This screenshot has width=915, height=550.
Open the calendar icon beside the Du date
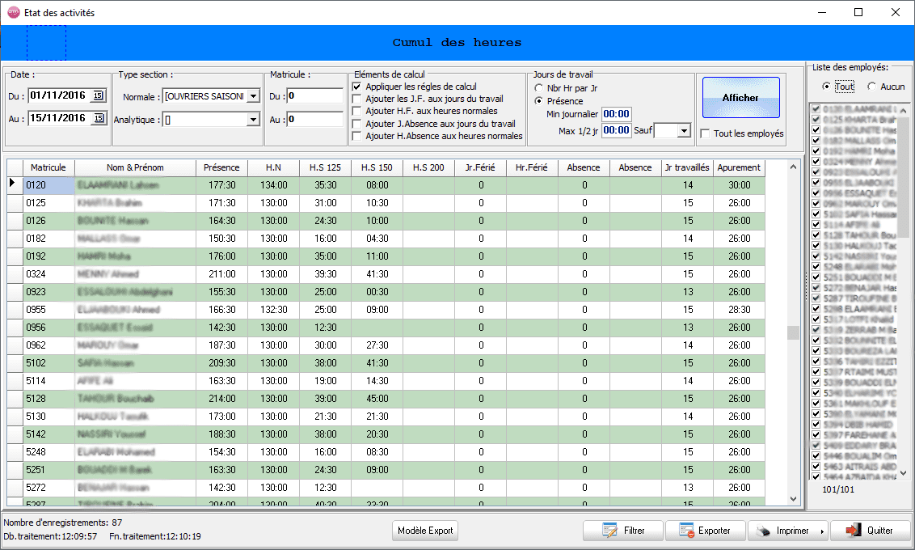point(98,95)
